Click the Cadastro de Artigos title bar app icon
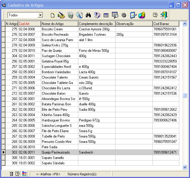 click(4, 5)
